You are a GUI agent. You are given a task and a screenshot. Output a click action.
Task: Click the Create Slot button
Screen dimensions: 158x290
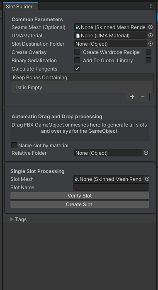[80, 205]
